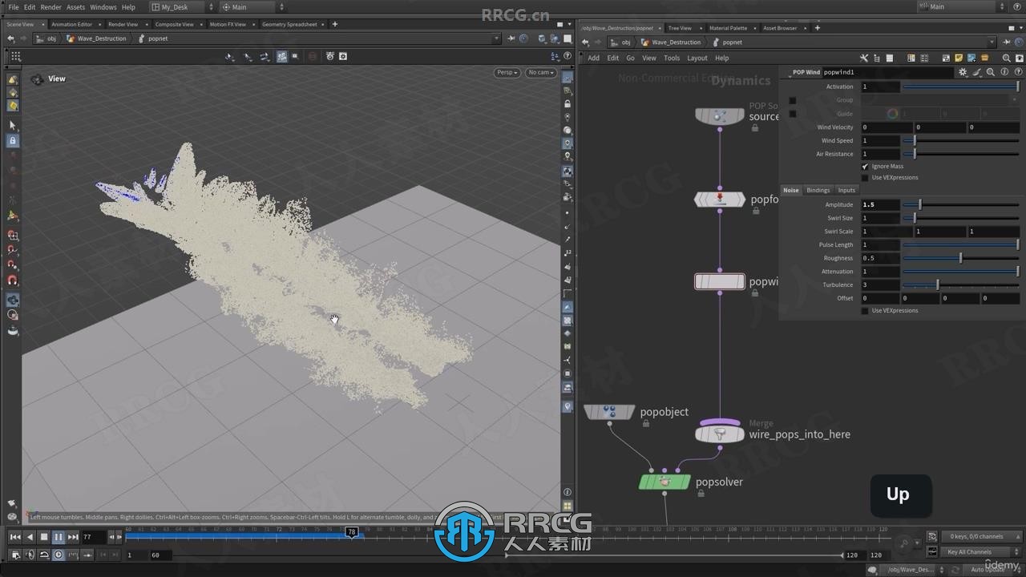This screenshot has height=577, width=1026.
Task: Open the Render menu
Action: click(50, 7)
